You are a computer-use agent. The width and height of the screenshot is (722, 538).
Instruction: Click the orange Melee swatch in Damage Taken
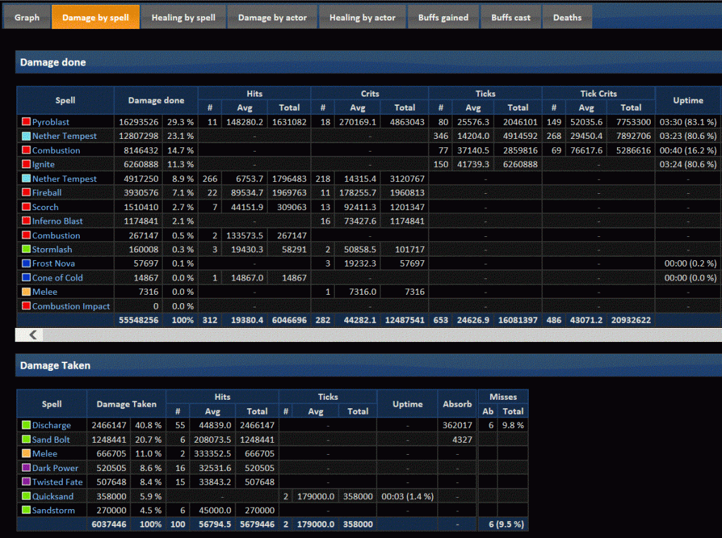(26, 453)
